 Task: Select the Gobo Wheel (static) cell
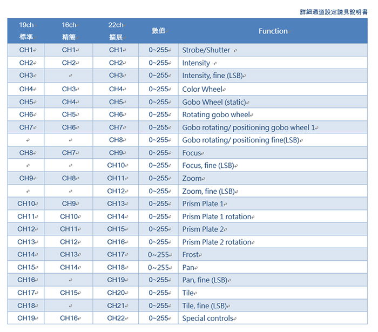coord(215,102)
